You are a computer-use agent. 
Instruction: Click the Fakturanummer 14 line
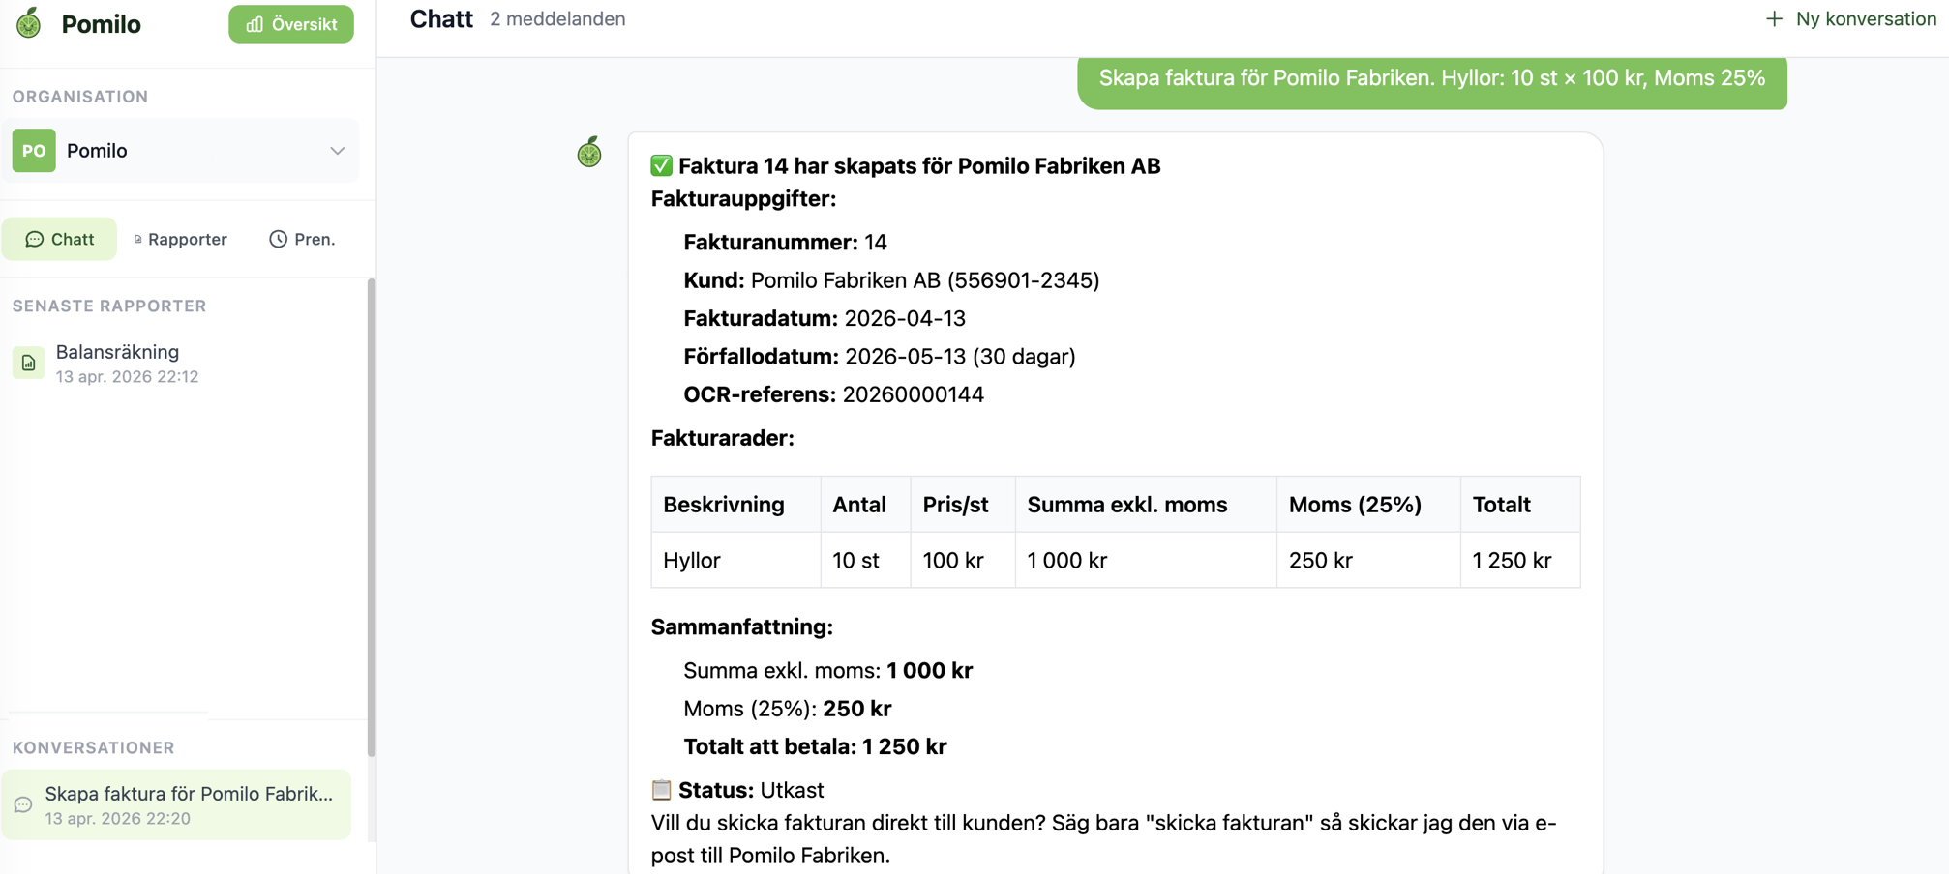(785, 242)
